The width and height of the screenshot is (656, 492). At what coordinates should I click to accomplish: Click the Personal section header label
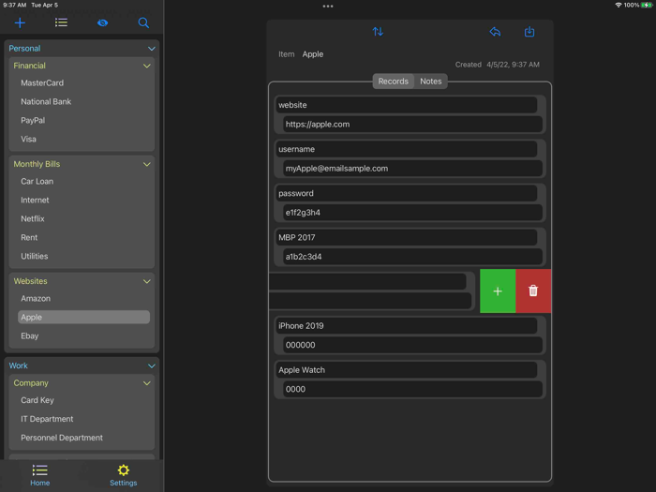tap(24, 49)
